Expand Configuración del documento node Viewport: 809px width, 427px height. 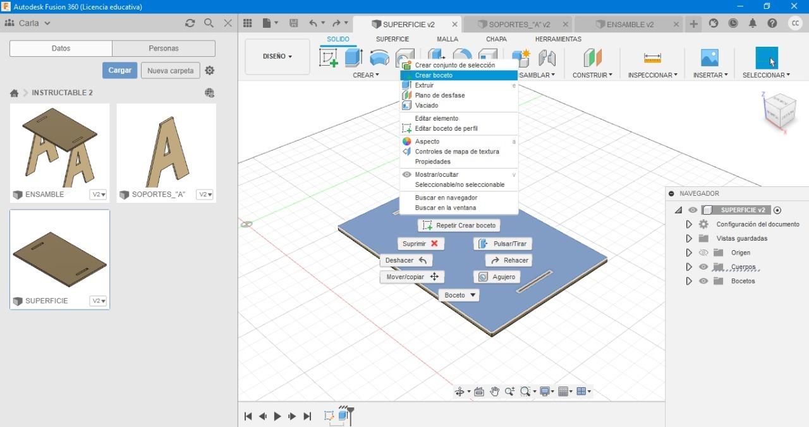coord(689,224)
